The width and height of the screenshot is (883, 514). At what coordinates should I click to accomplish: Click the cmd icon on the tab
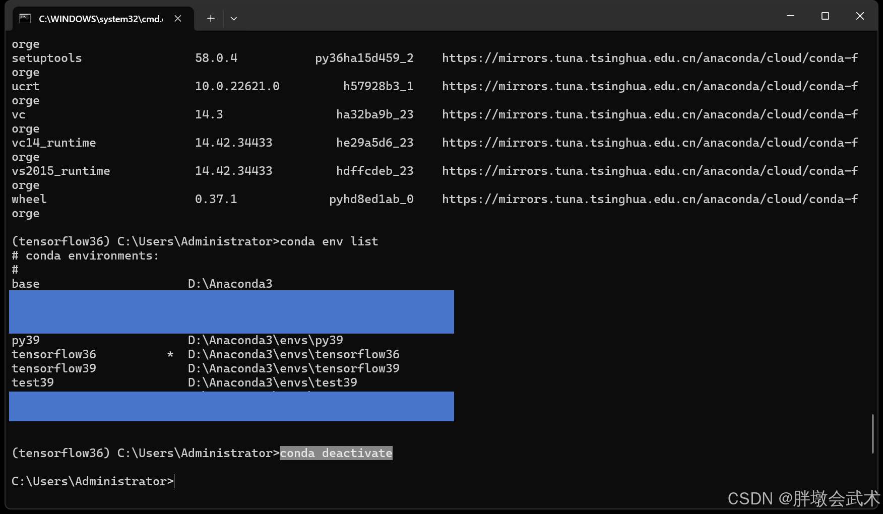click(x=25, y=19)
